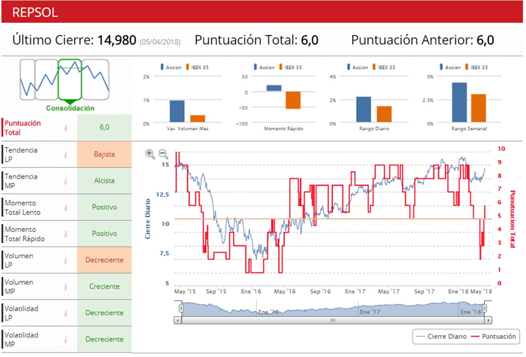526x357 pixels.
Task: Click Creciente cell for Volumen MP
Action: (104, 286)
